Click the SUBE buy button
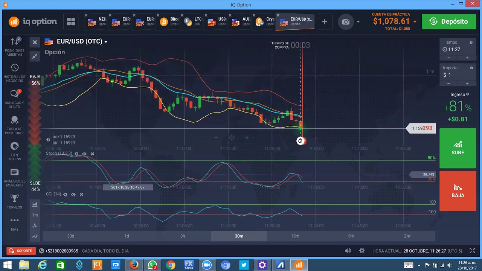Viewport: 482px width, 271px height. pyautogui.click(x=458, y=148)
